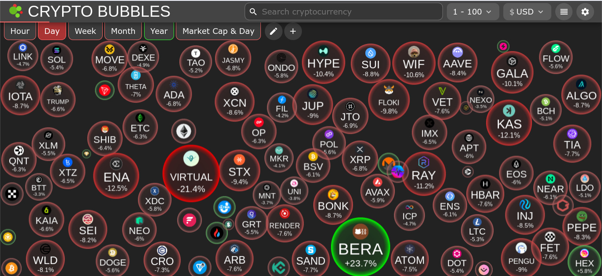
Task: Select the VIRTUAL bubble
Action: click(x=191, y=173)
